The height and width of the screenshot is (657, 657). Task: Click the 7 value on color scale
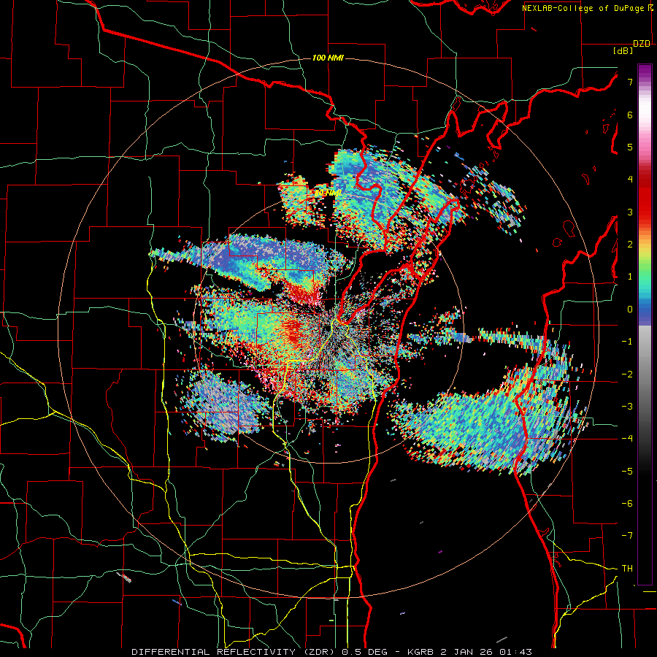tap(630, 82)
